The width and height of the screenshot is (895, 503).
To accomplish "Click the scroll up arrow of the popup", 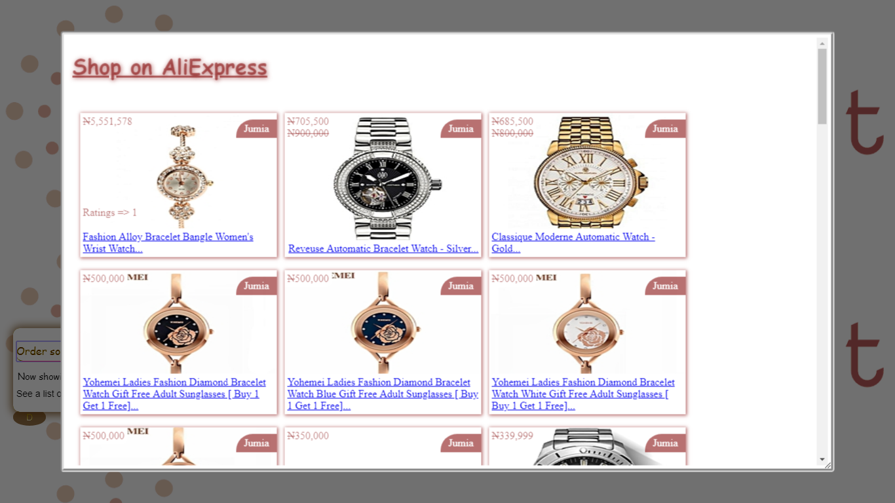I will pyautogui.click(x=822, y=43).
